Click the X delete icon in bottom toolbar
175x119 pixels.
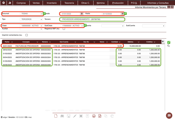point(81,116)
